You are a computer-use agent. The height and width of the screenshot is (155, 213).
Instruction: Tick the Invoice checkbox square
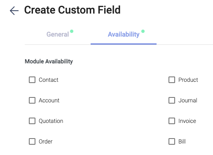click(172, 121)
